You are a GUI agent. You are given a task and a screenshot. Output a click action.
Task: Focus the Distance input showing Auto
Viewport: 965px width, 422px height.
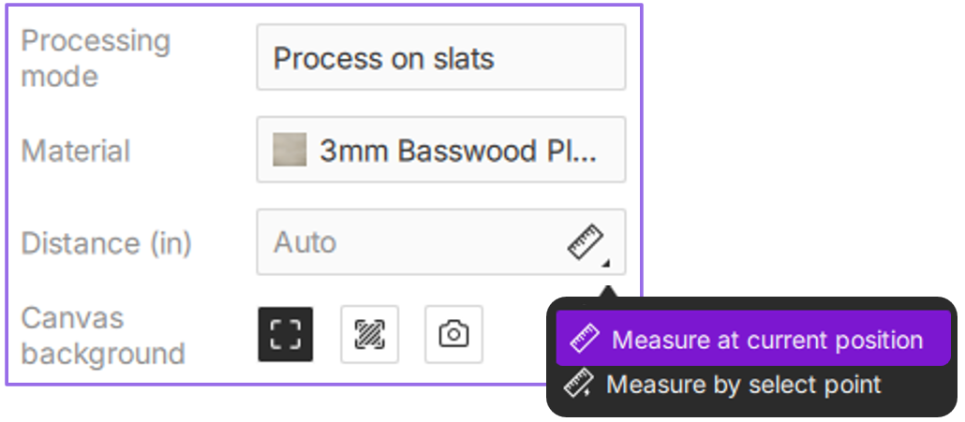[412, 242]
